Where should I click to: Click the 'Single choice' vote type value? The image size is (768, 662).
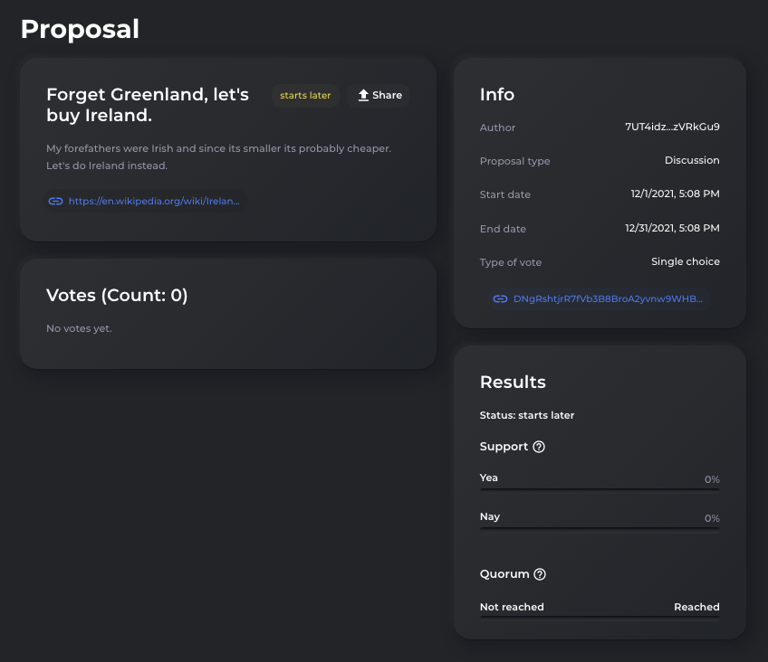point(686,261)
